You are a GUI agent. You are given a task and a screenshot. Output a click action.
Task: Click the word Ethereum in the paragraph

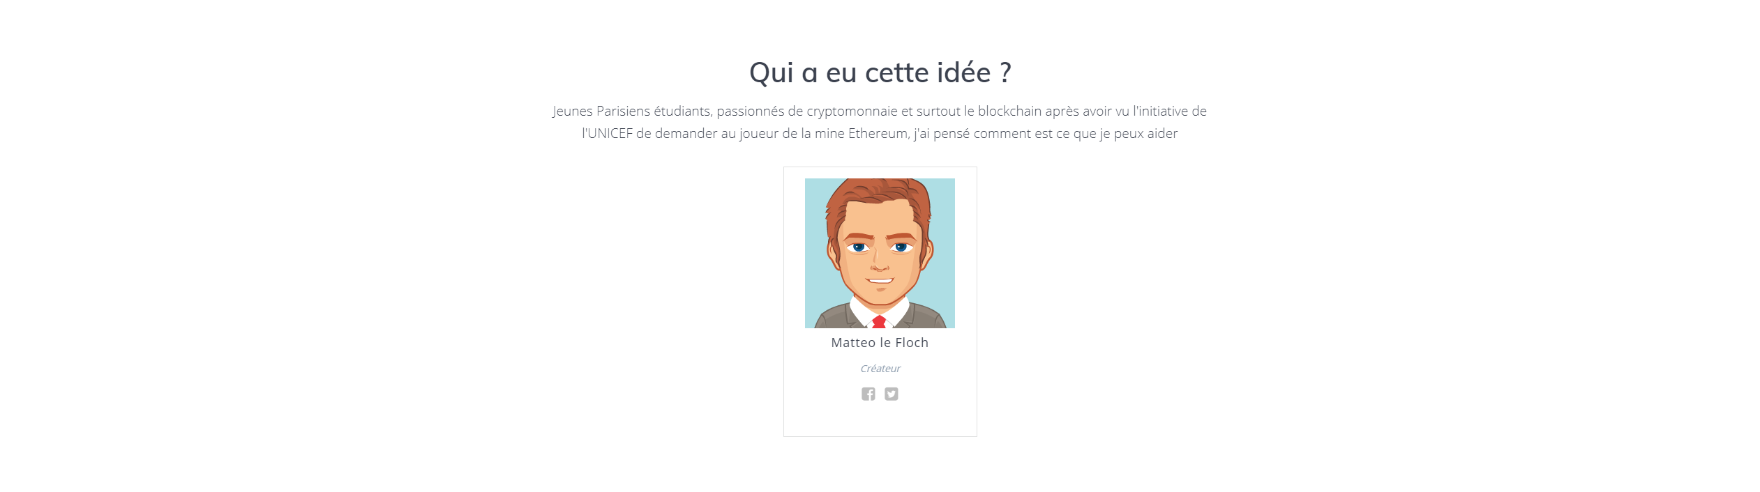(x=878, y=133)
